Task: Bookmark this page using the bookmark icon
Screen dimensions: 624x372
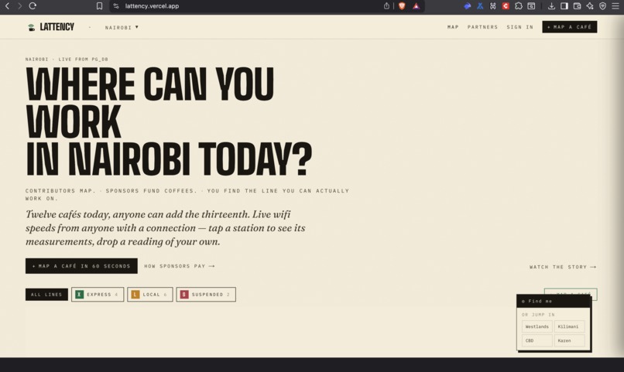Action: point(100,6)
